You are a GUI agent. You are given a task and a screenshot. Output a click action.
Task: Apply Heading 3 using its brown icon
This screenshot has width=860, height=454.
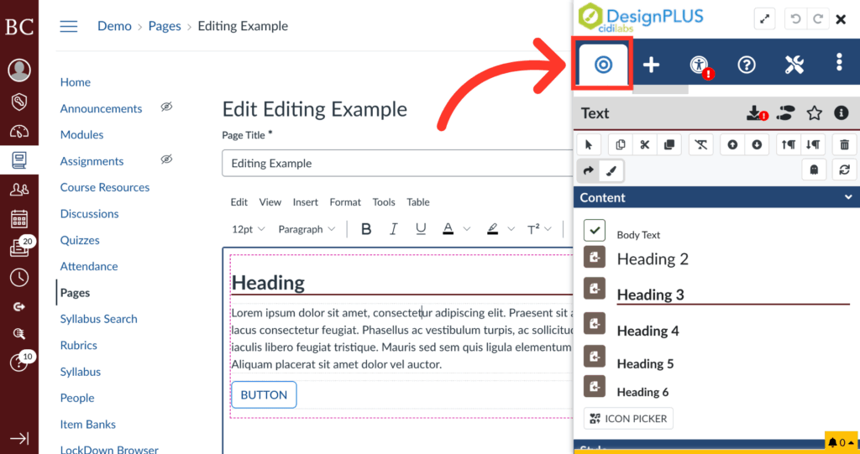pos(595,289)
